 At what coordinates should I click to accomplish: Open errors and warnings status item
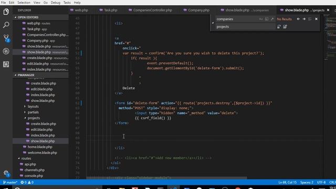pyautogui.click(x=27, y=182)
